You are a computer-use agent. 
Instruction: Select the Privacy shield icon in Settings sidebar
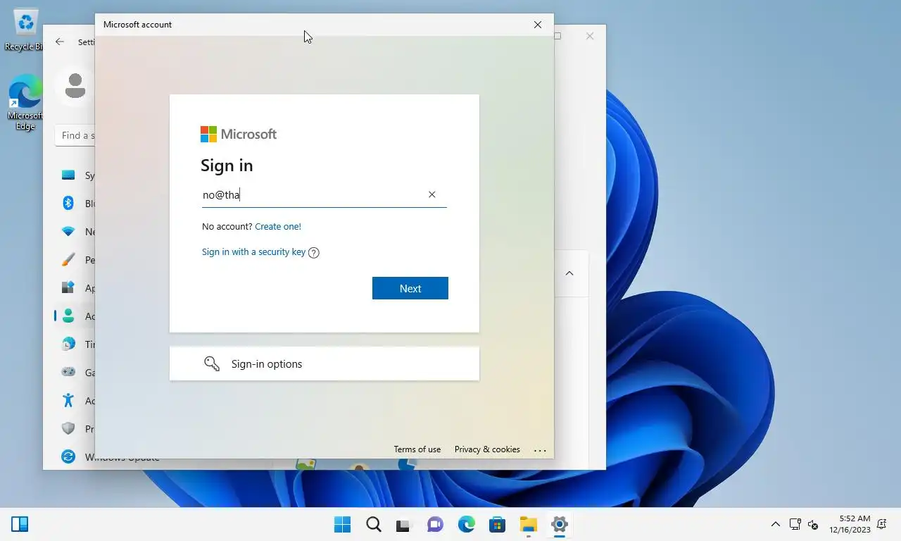(68, 428)
